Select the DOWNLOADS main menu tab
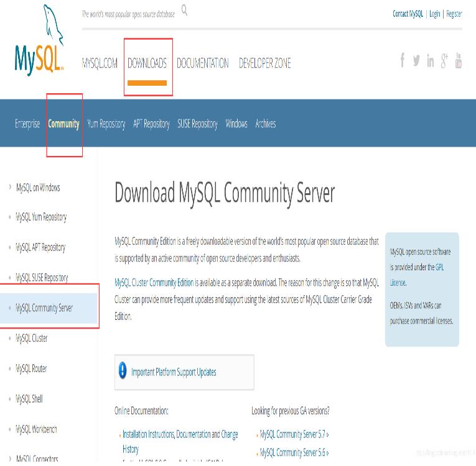This screenshot has width=476, height=466. coord(147,63)
